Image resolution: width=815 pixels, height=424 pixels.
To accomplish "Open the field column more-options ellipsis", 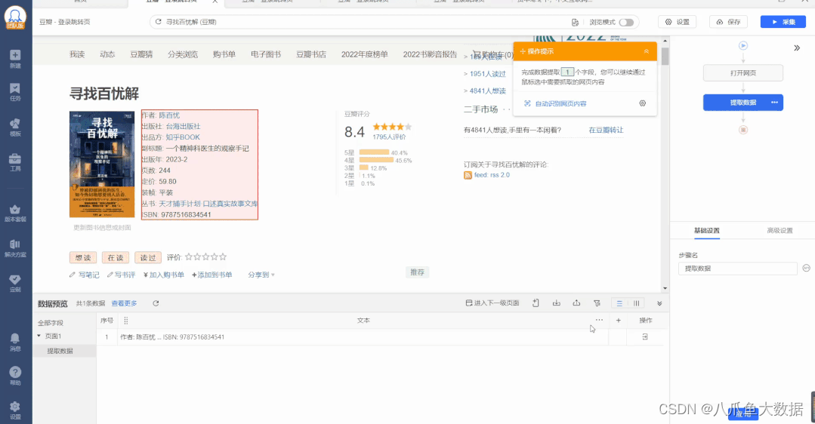I will click(x=599, y=320).
